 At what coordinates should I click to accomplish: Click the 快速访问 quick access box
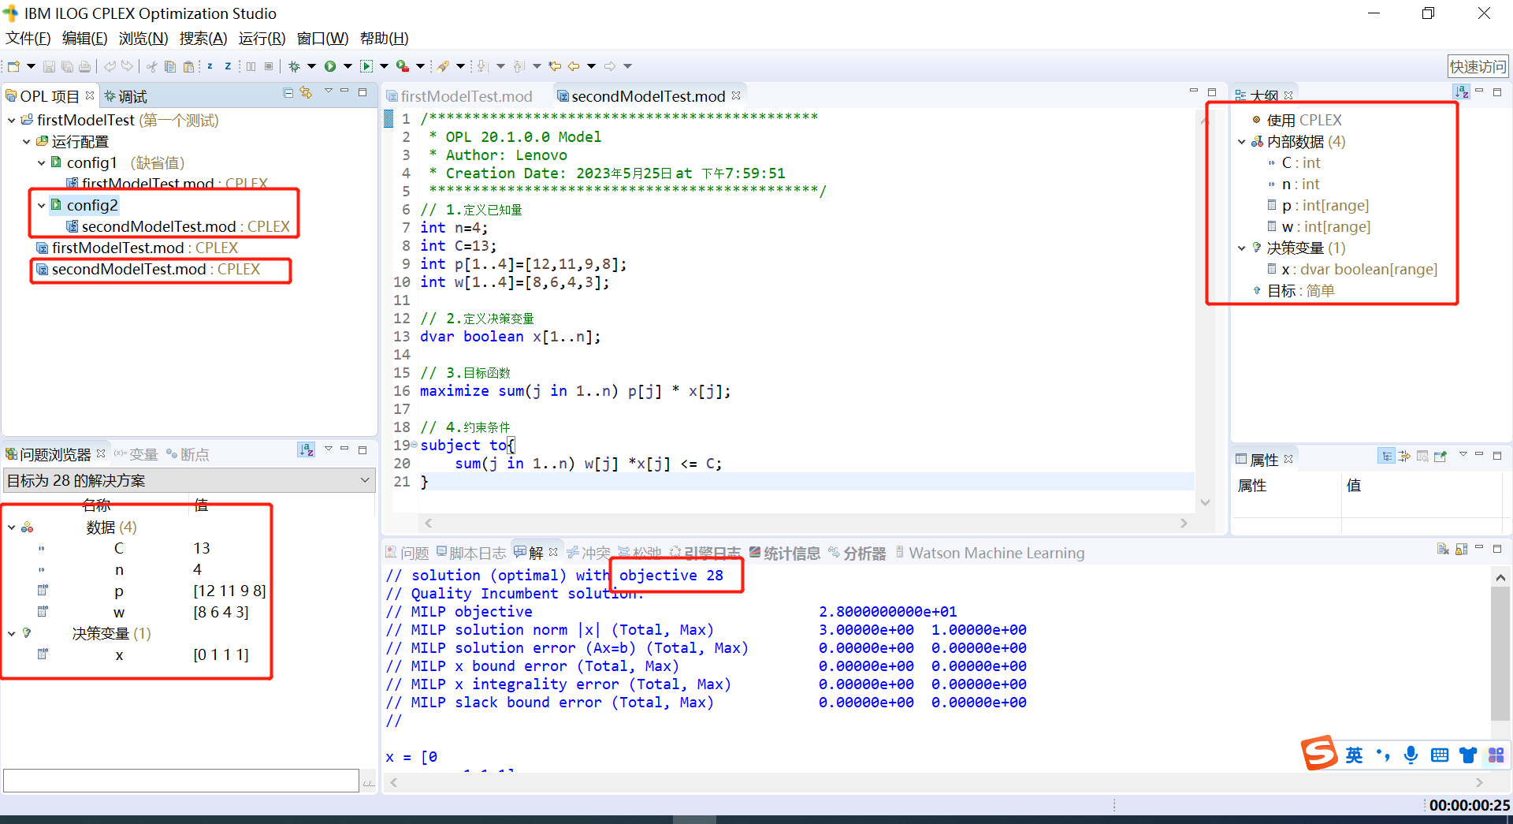pyautogui.click(x=1478, y=66)
